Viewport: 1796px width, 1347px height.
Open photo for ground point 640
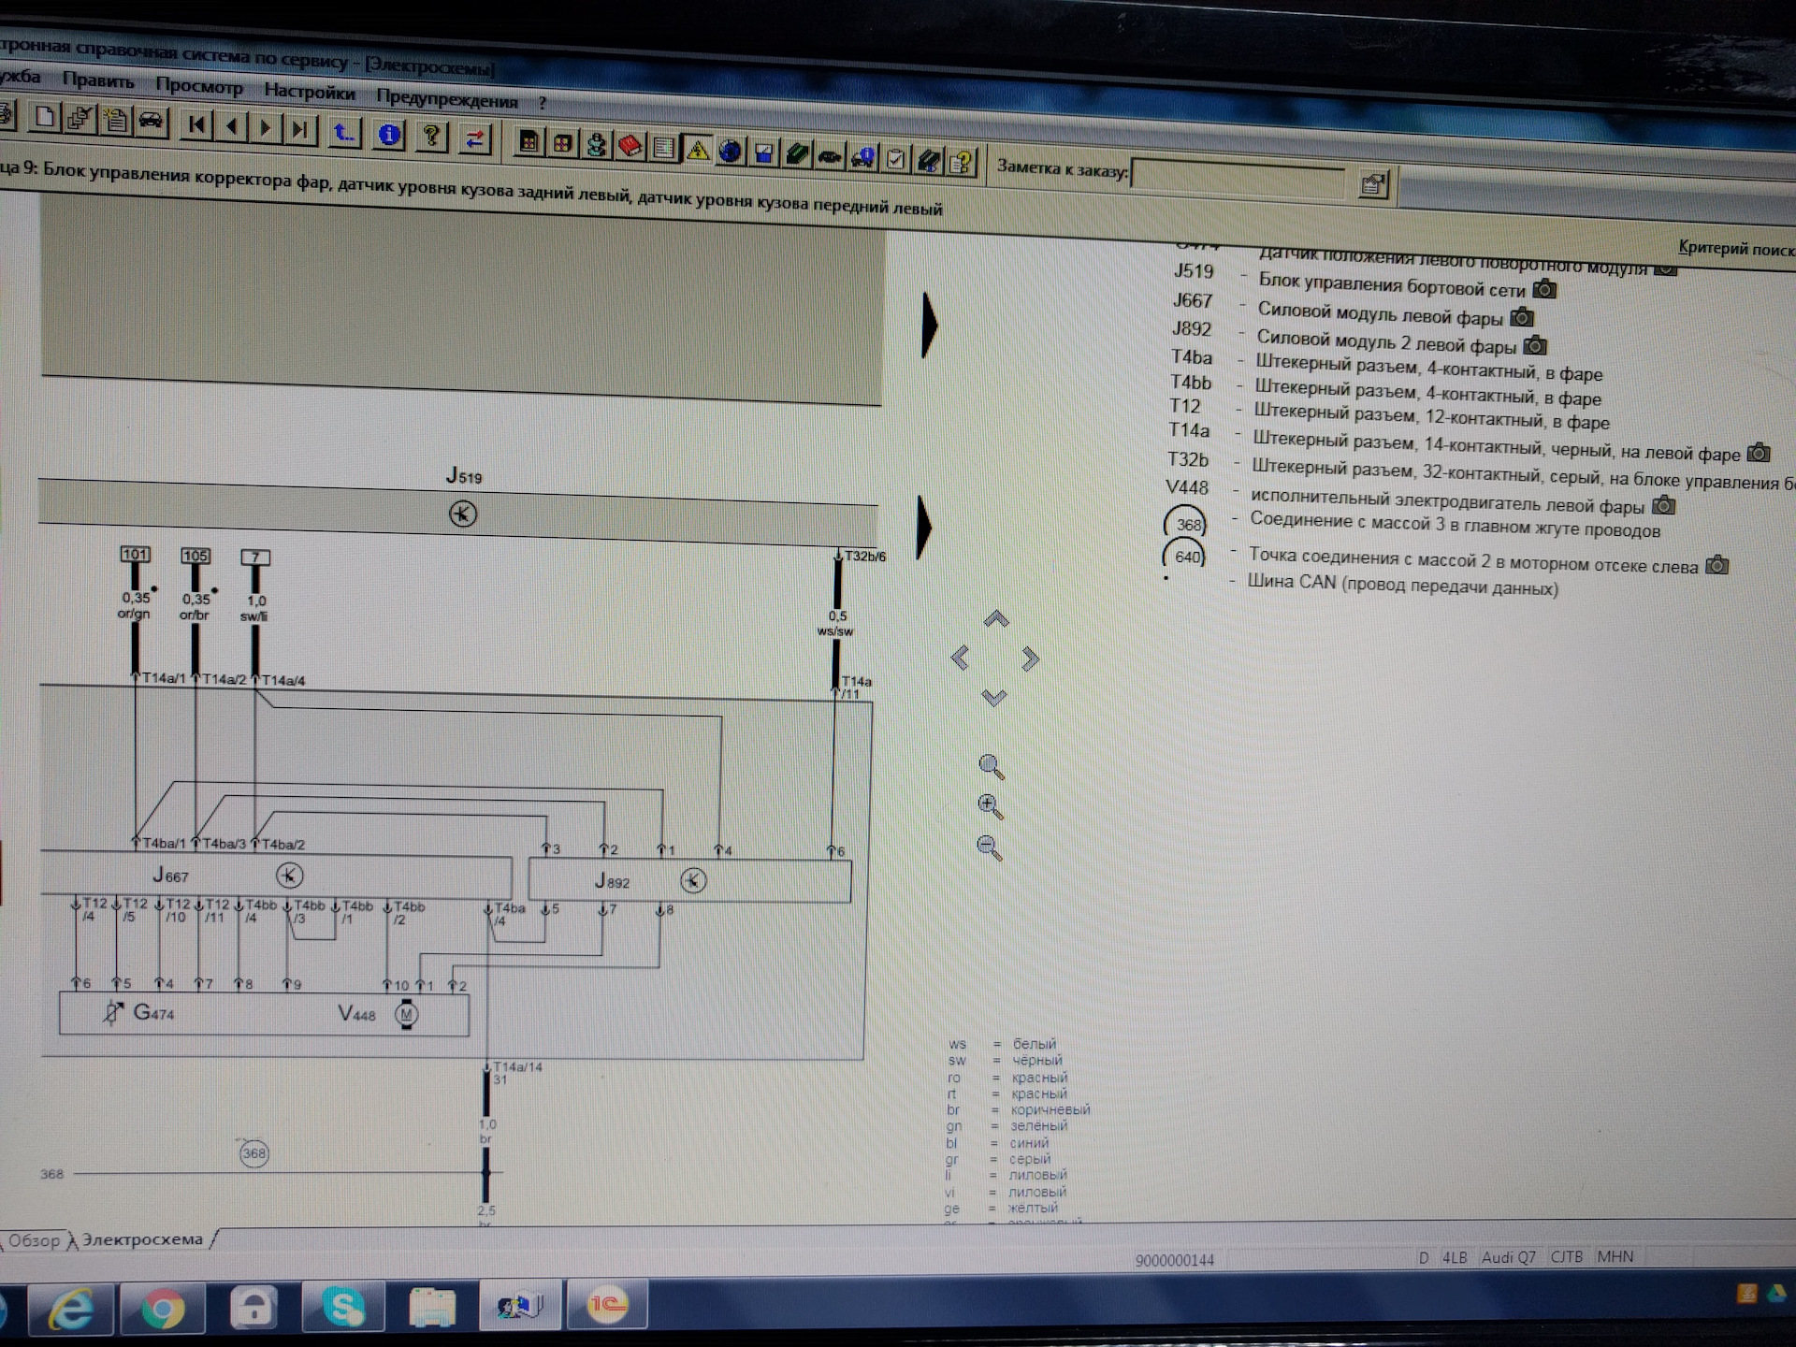coord(1717,565)
